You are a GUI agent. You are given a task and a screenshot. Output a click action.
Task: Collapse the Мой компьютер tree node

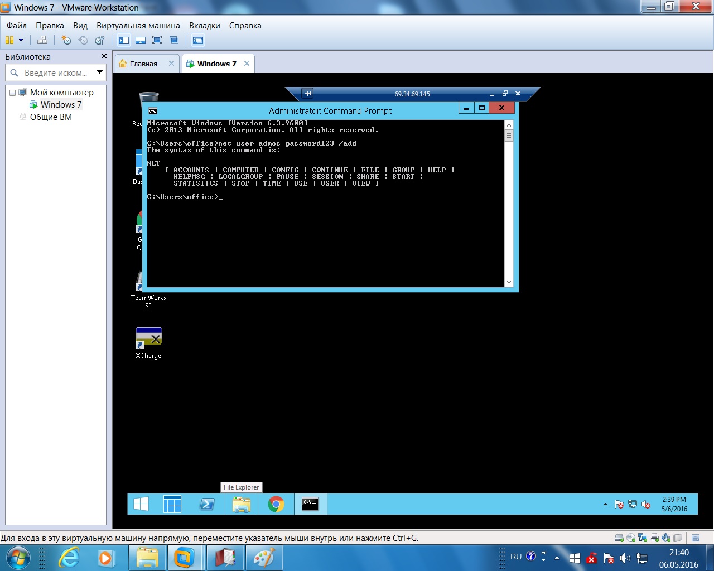pyautogui.click(x=12, y=93)
